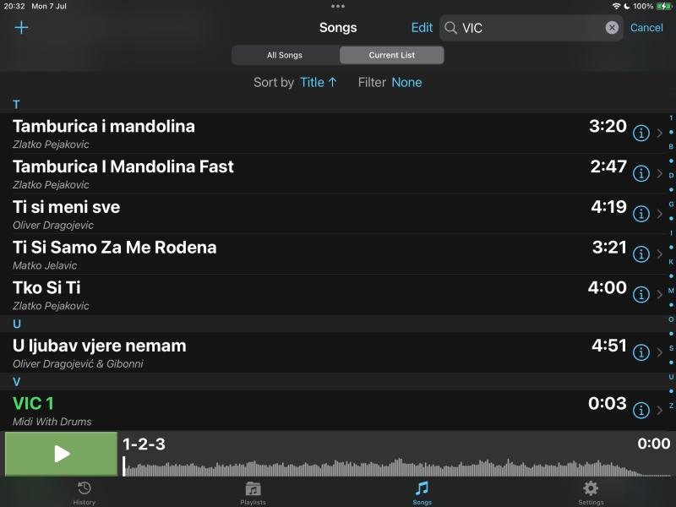Start playback with green play button
This screenshot has width=676, height=507.
(61, 454)
